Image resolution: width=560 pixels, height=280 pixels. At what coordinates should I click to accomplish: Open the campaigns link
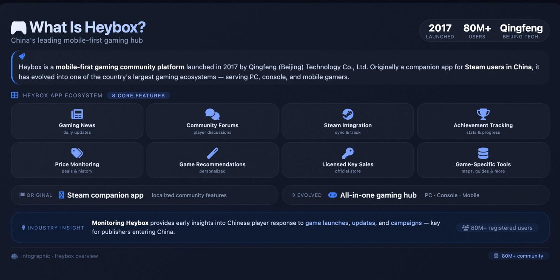tap(406, 223)
